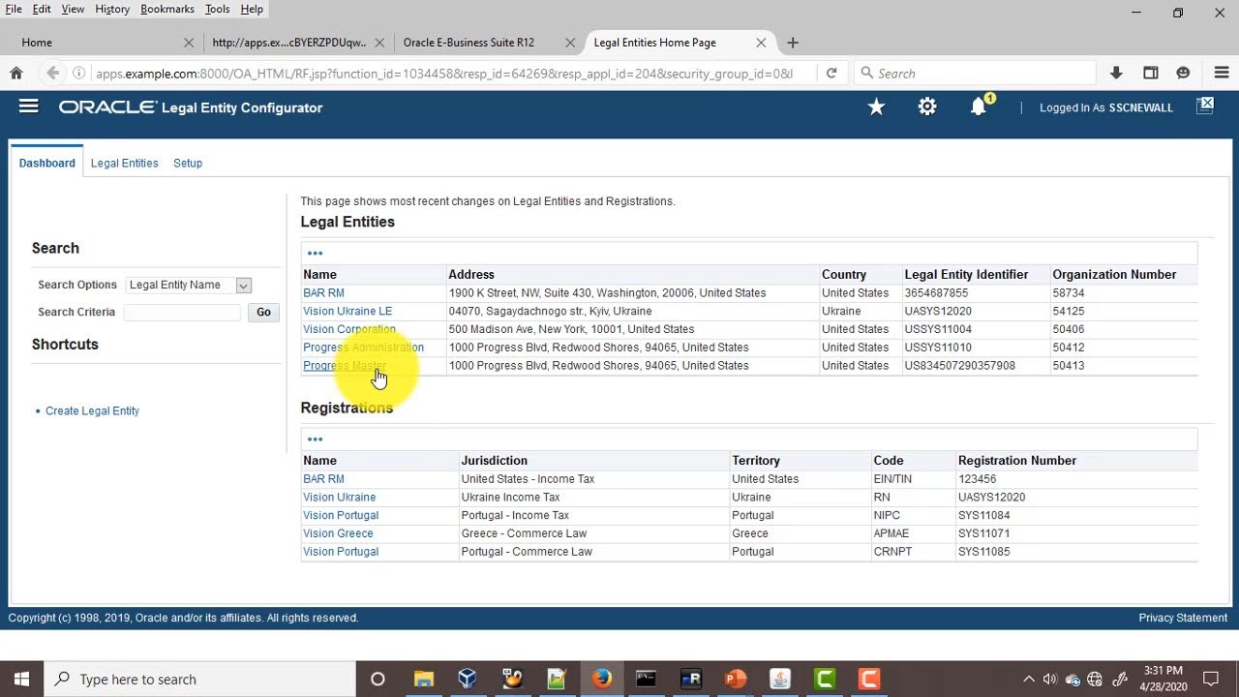Open PowerPoint from the Windows taskbar
The height and width of the screenshot is (697, 1239).
[x=735, y=679]
